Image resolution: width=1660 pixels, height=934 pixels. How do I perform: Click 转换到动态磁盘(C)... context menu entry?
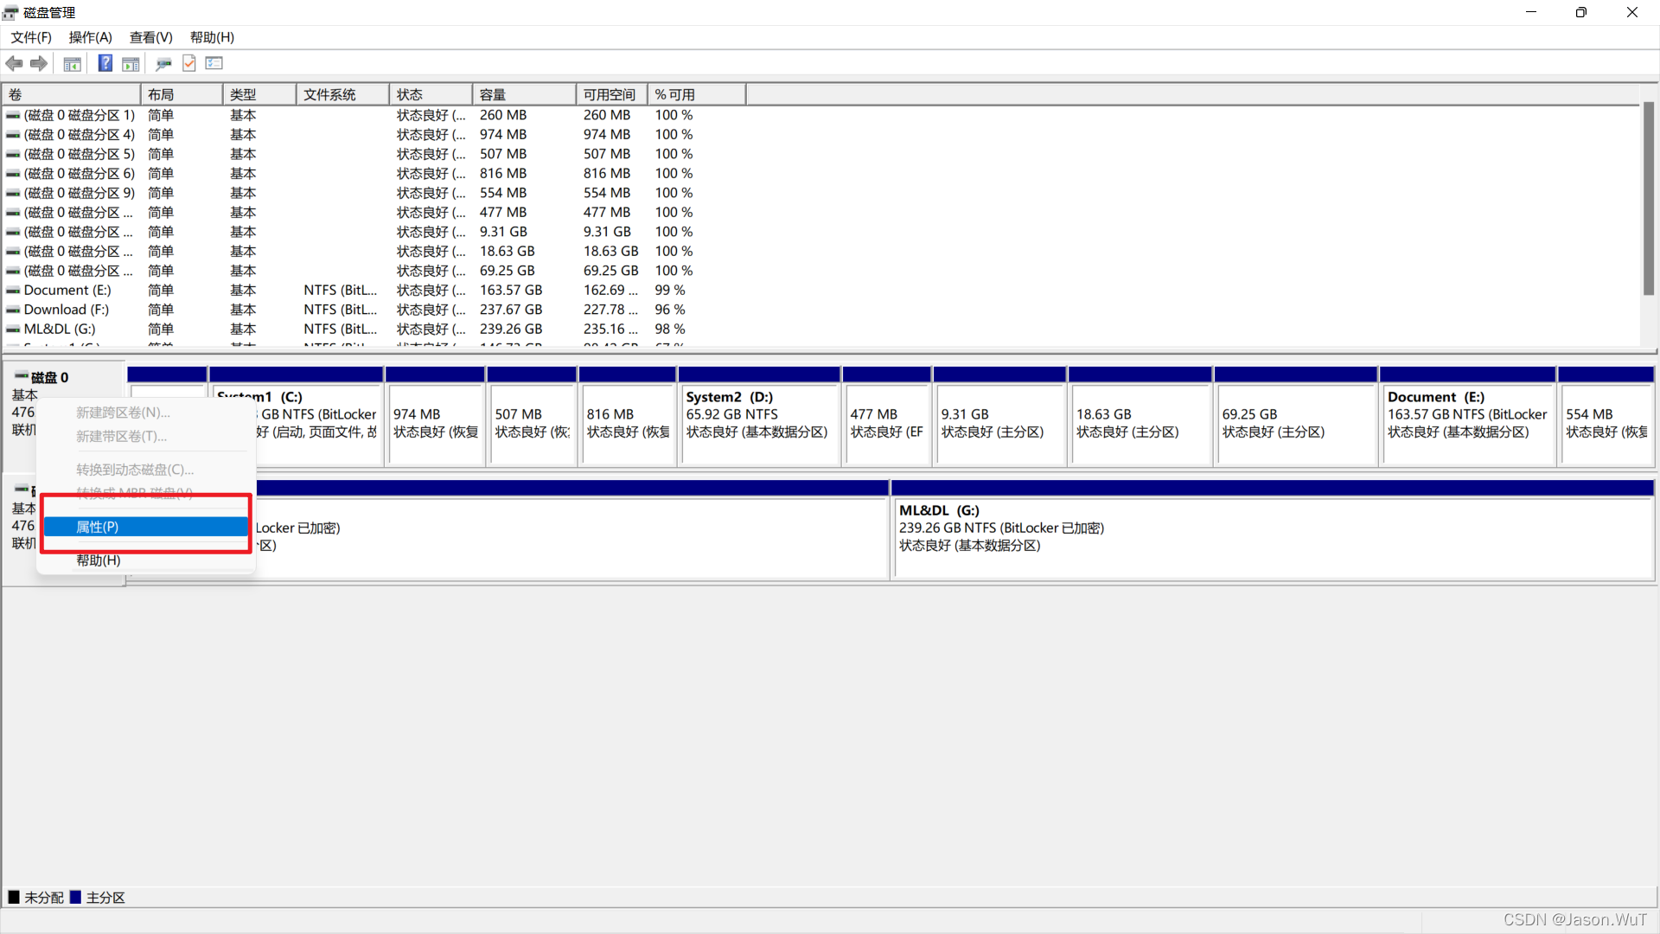tap(146, 470)
